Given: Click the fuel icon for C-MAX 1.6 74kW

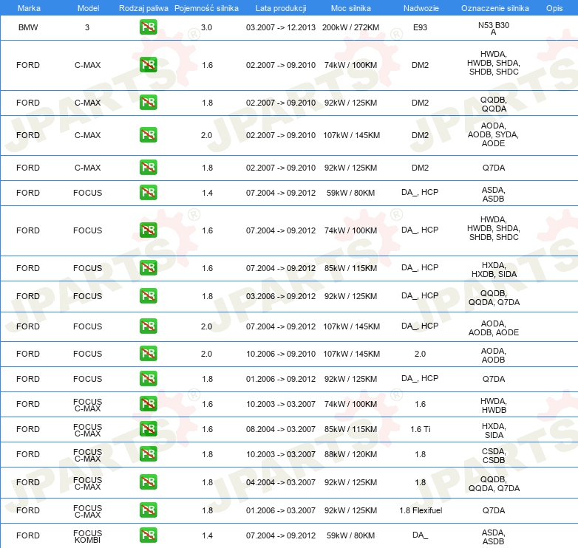Looking at the screenshot, I should 148,65.
